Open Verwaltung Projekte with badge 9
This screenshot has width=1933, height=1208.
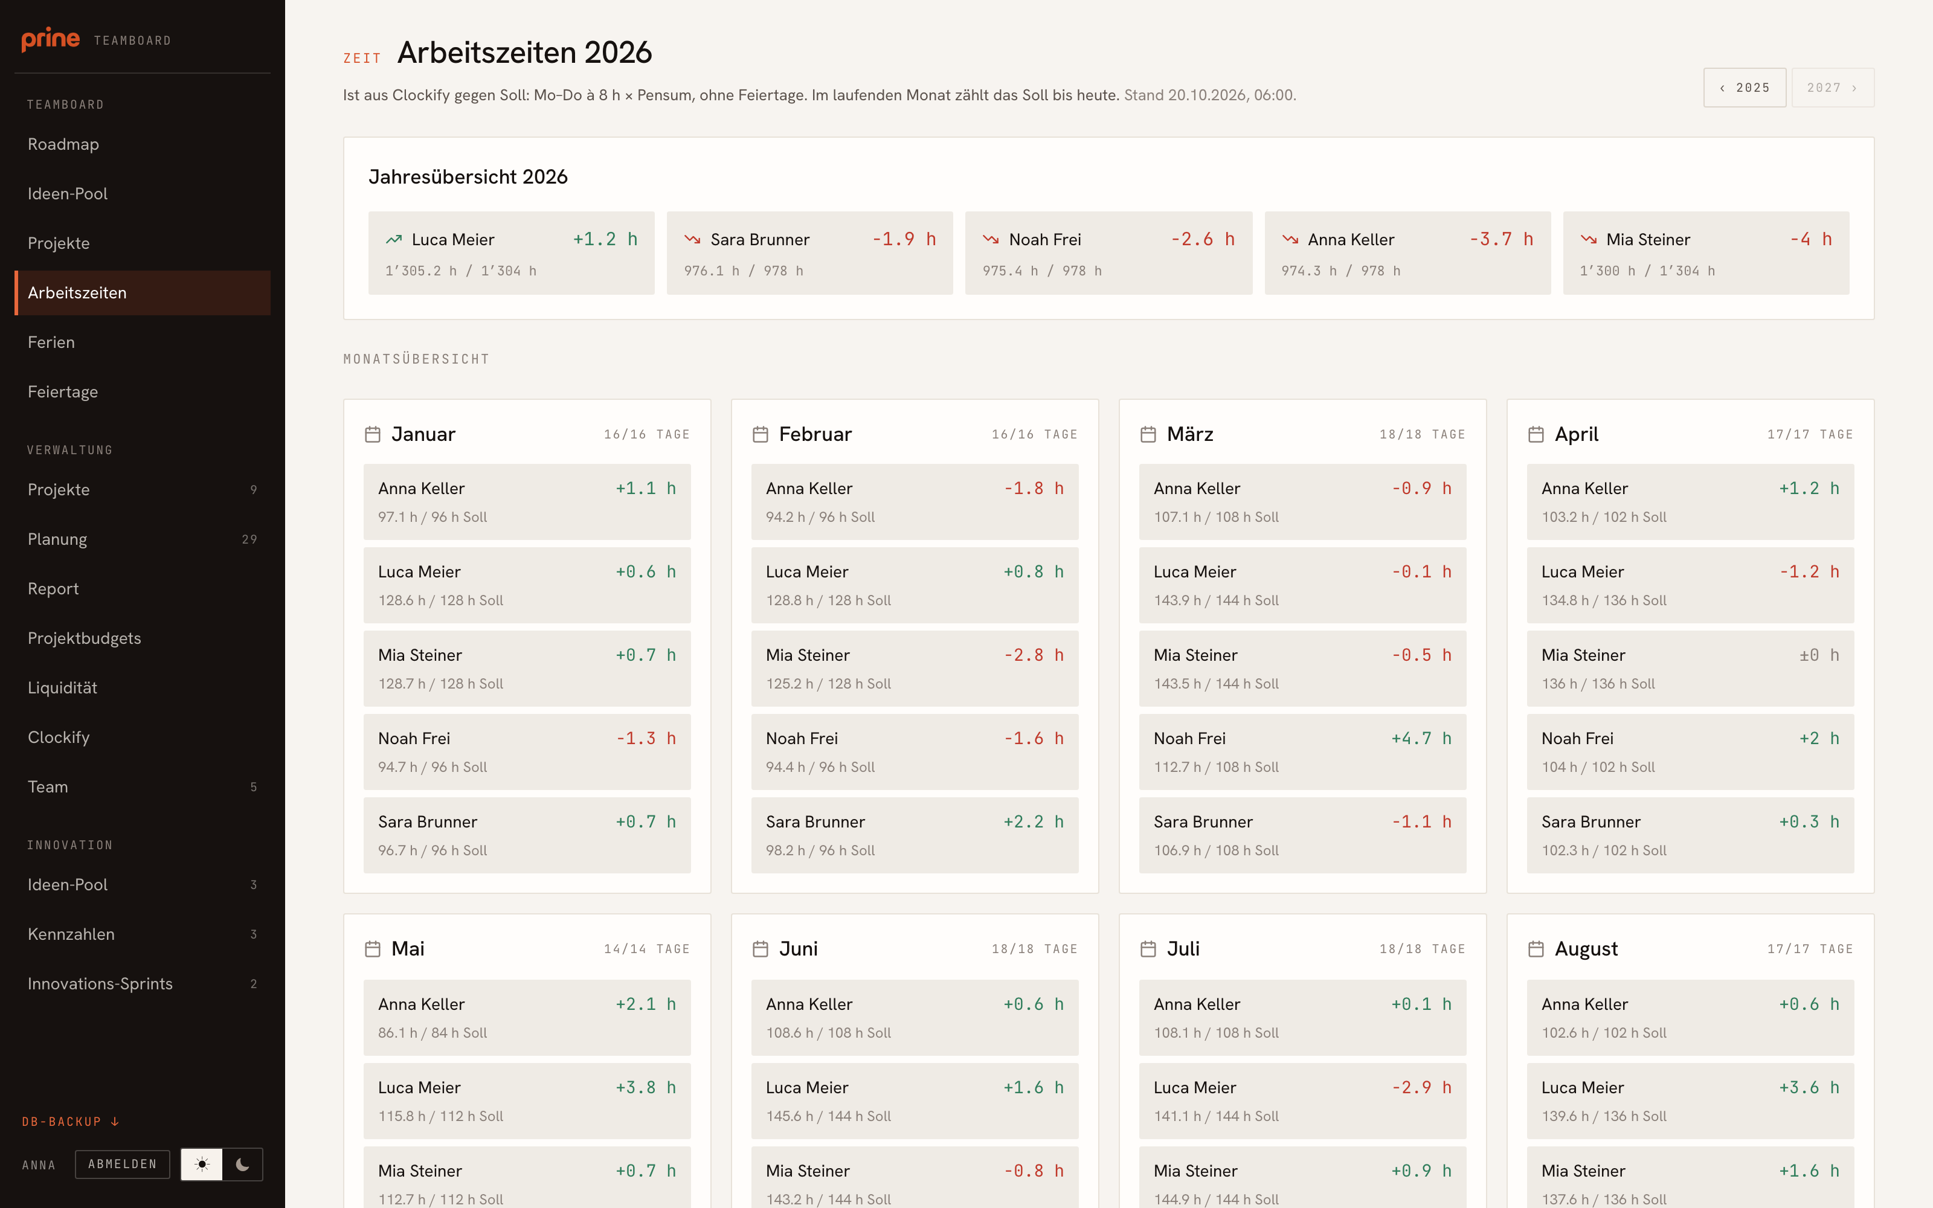142,490
